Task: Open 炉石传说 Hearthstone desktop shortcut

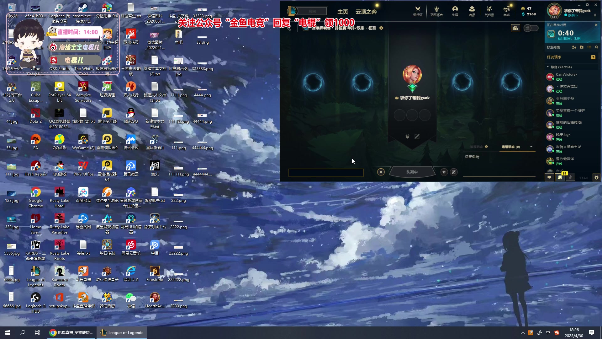Action: coord(107,248)
